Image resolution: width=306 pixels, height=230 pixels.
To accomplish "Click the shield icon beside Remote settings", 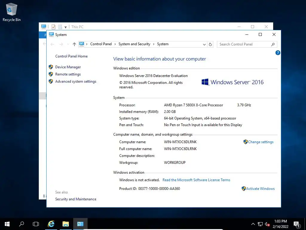I will coord(51,74).
